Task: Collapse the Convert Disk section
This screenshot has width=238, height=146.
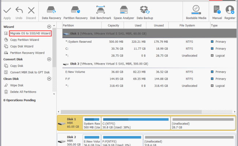Action: point(49,59)
